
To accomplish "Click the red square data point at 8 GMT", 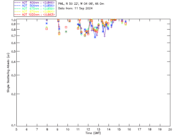I will (47, 29).
